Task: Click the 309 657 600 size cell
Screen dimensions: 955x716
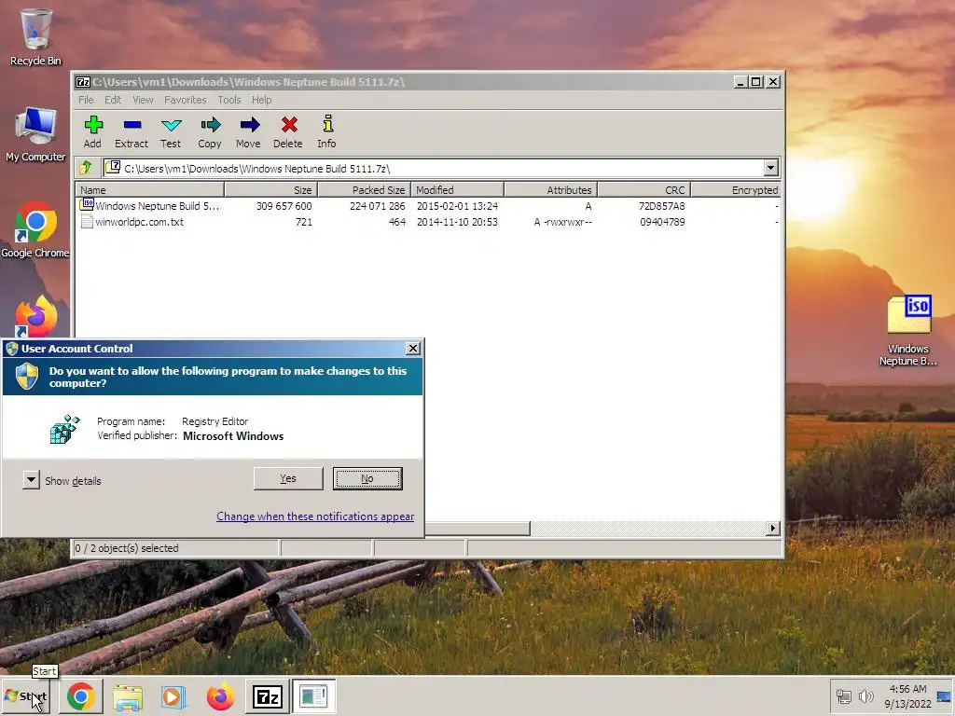Action: (x=284, y=206)
